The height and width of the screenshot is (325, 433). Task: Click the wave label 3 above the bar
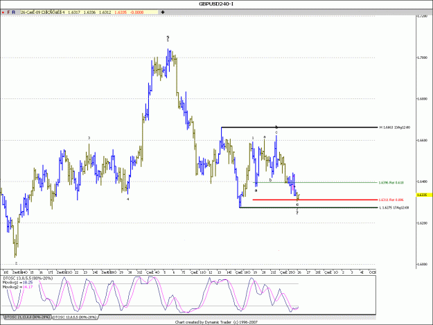pyautogui.click(x=89, y=138)
